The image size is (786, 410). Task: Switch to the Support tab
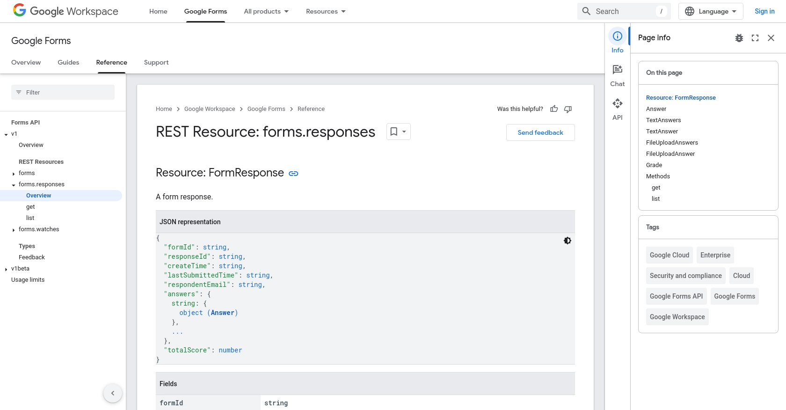point(156,62)
